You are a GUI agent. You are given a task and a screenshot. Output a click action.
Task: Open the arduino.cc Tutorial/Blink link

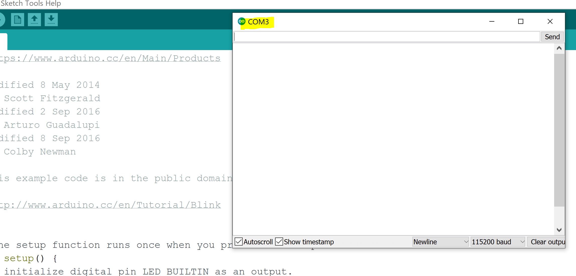tap(111, 205)
